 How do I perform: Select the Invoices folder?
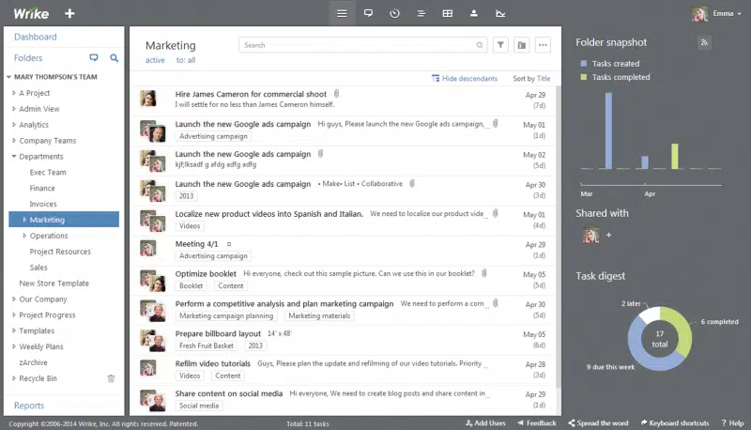pos(43,204)
